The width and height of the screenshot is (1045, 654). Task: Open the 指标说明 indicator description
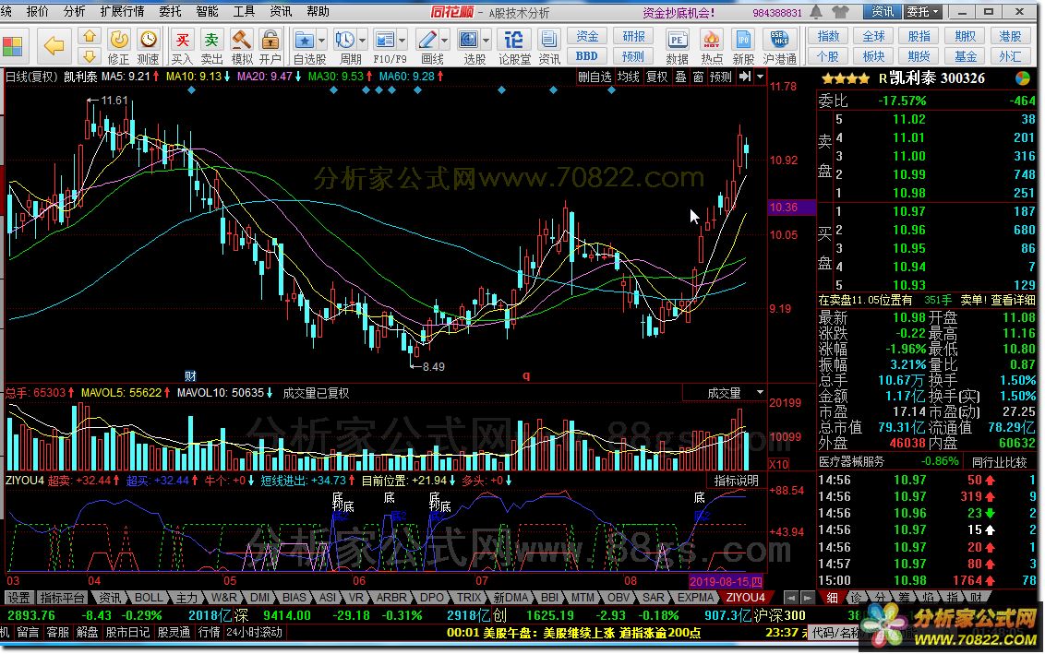(737, 481)
